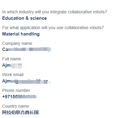Click the word 'Education' in industry answer
Viewport: 120px width, 118px height.
point(13,18)
